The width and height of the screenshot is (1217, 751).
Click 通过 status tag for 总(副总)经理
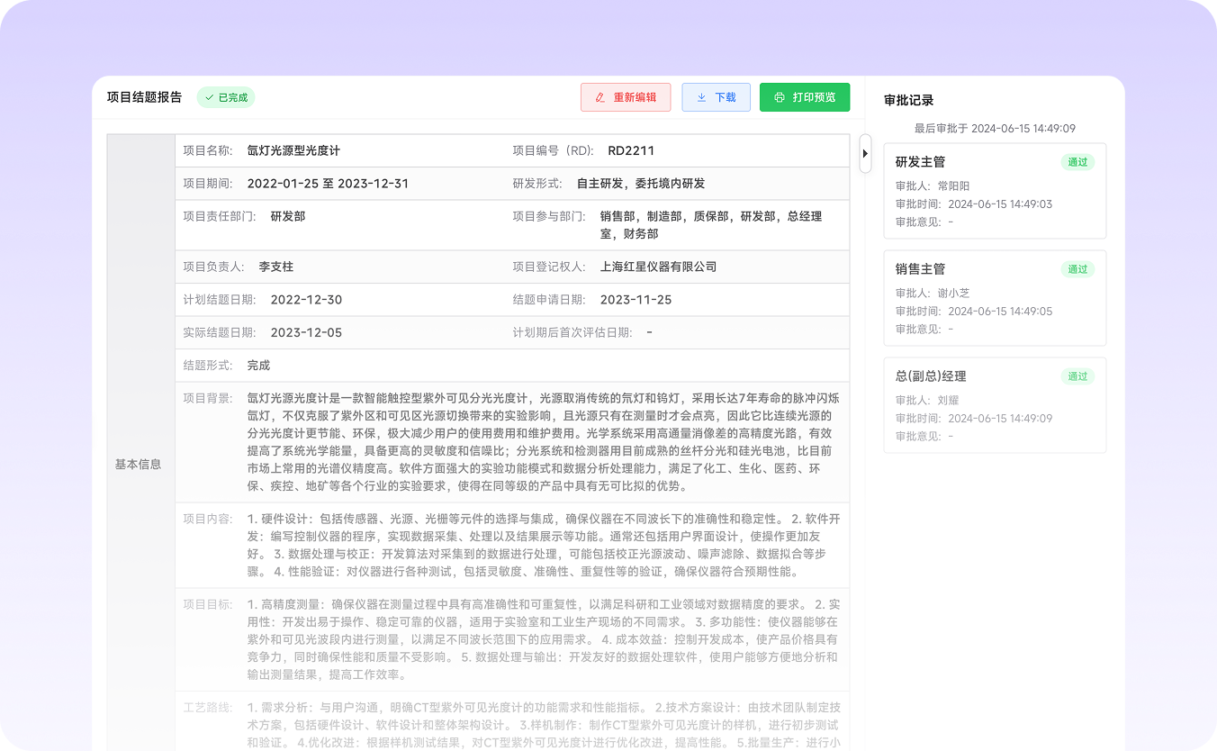pos(1077,376)
